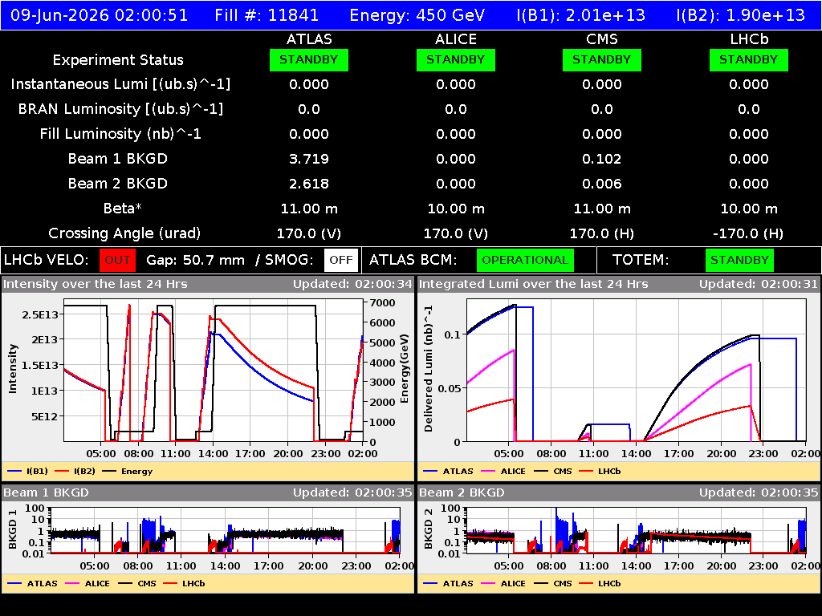The height and width of the screenshot is (616, 822).
Task: Click ATLAS legend in Integrated Lumi chart
Action: pos(448,471)
